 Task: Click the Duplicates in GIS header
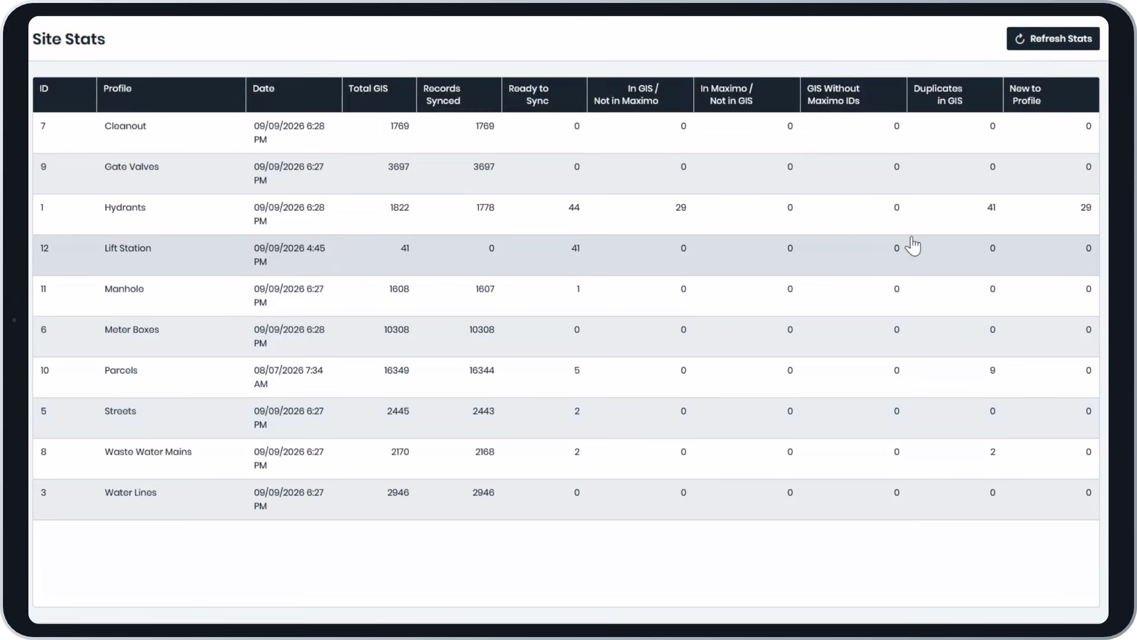click(955, 95)
